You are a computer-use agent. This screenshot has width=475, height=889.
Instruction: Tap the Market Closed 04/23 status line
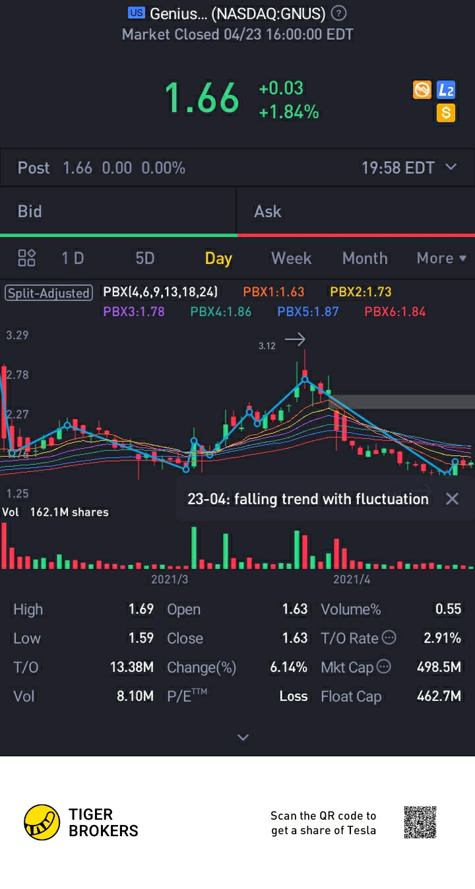click(237, 34)
